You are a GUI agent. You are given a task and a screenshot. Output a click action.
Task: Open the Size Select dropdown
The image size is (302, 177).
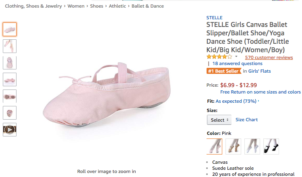click(x=219, y=120)
